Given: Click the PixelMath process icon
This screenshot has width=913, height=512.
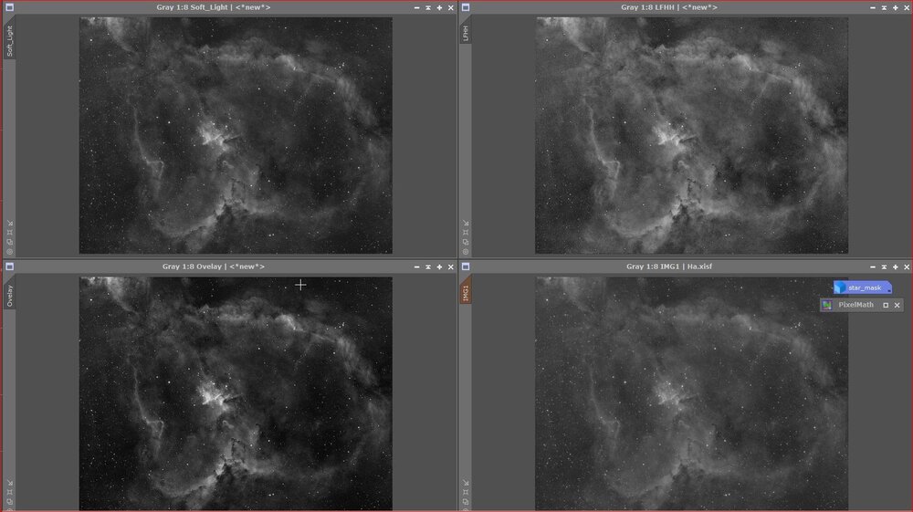Looking at the screenshot, I should tap(853, 305).
